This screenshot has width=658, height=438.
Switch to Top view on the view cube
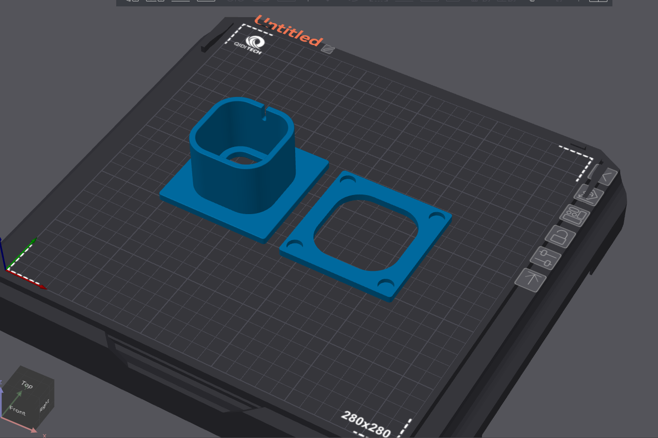pos(26,385)
